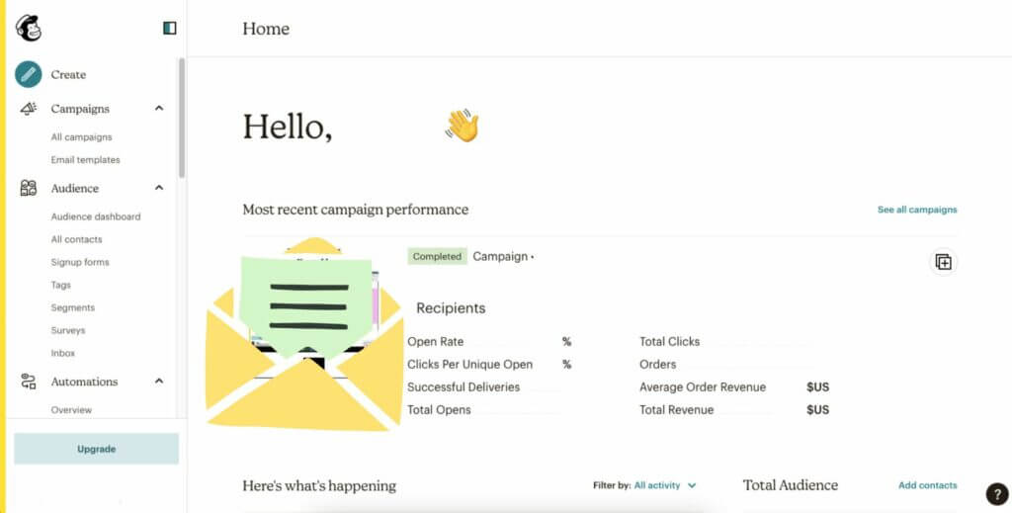
Task: Collapse the Automations section chevron
Action: (x=159, y=382)
